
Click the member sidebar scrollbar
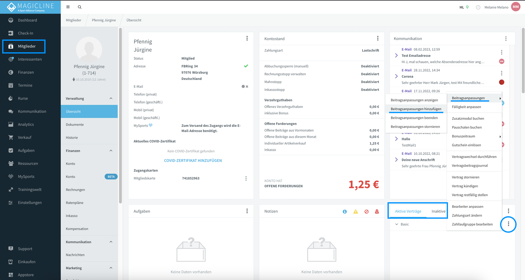point(120,115)
